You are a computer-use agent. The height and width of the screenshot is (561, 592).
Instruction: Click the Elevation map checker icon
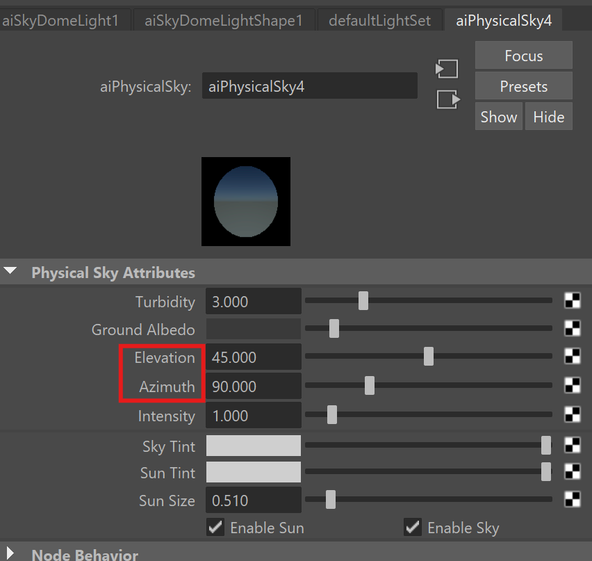pos(572,357)
